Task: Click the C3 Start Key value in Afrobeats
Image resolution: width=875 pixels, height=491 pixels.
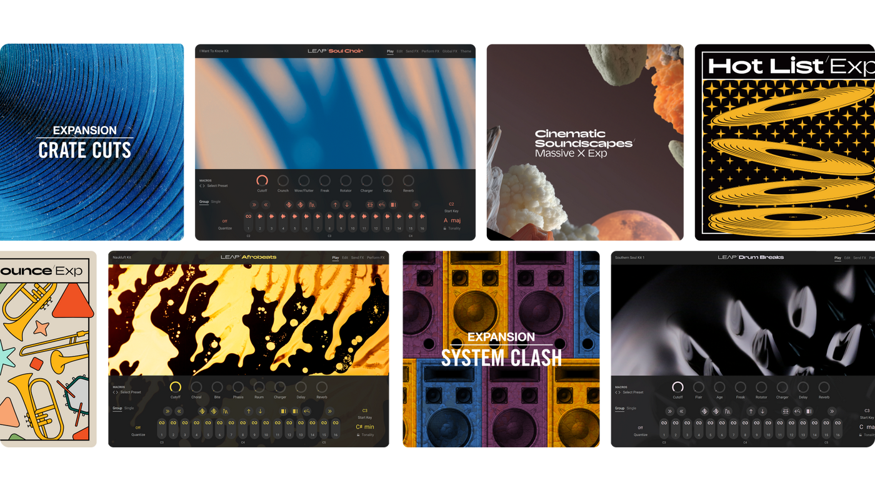Action: pyautogui.click(x=364, y=411)
